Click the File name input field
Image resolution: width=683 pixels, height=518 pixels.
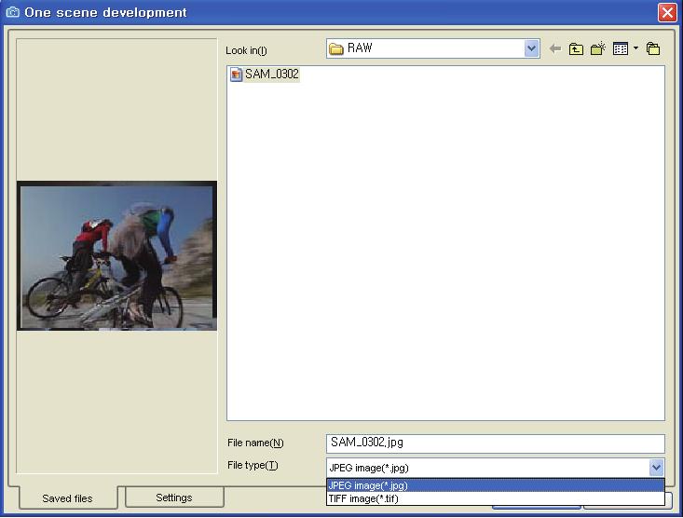tap(496, 443)
